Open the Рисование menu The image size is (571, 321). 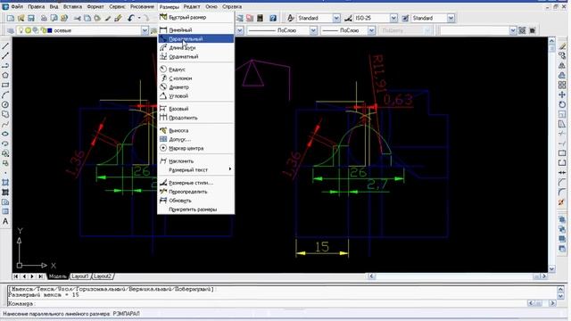[142, 6]
